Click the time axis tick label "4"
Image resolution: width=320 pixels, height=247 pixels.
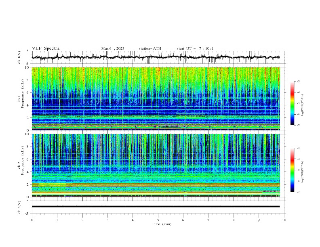coord(133,220)
